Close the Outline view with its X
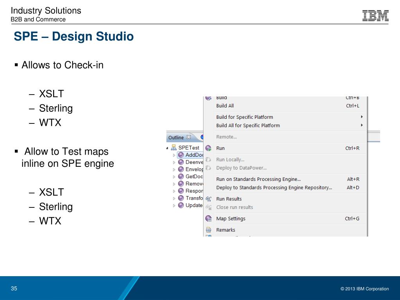This screenshot has width=400, height=300. pos(189,137)
